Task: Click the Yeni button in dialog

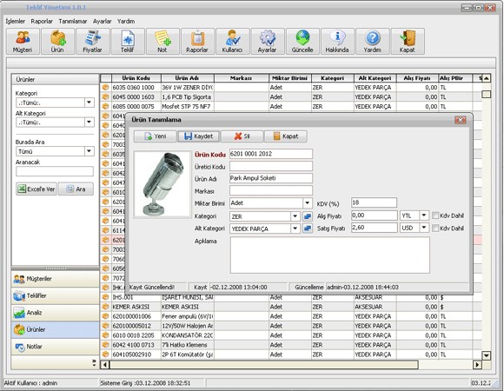Action: coord(156,136)
